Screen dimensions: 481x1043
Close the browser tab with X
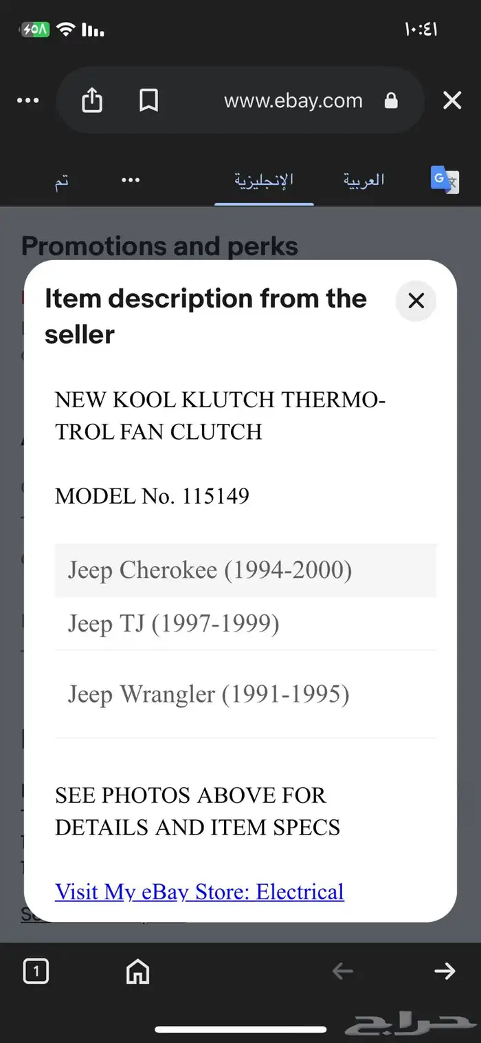(x=452, y=100)
